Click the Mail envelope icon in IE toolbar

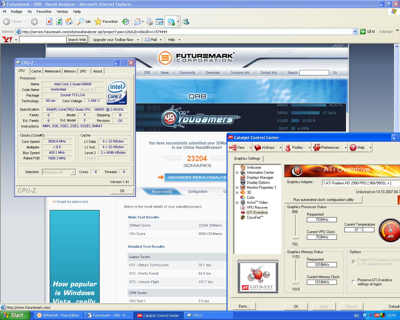pyautogui.click(x=137, y=22)
